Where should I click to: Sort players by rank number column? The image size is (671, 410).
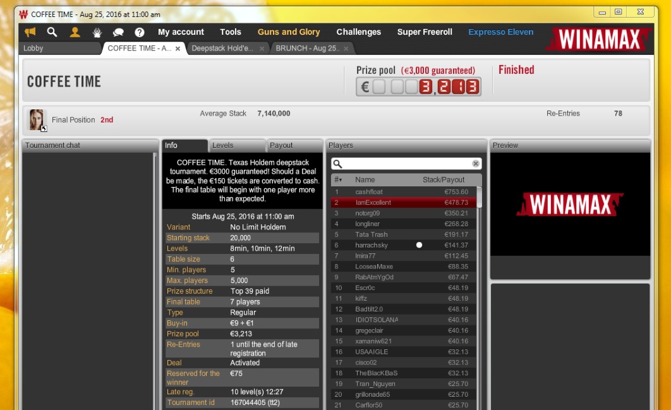click(338, 180)
